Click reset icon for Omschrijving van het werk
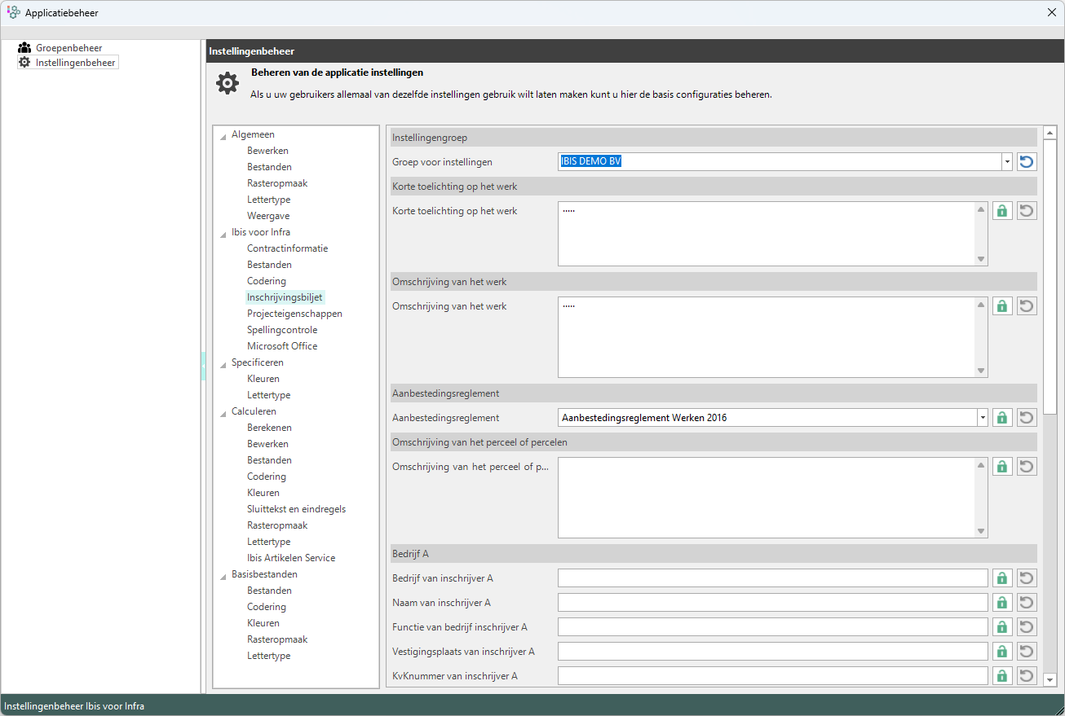This screenshot has width=1065, height=716. (1027, 306)
